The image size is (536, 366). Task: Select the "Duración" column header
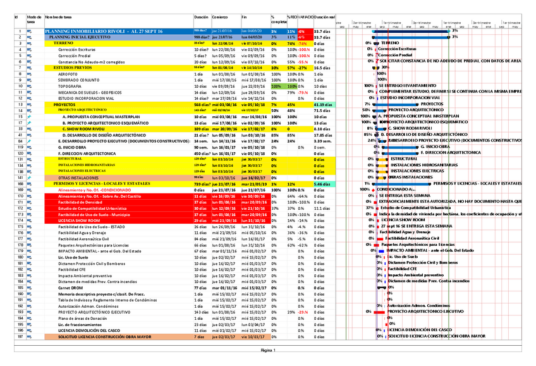coord(201,18)
